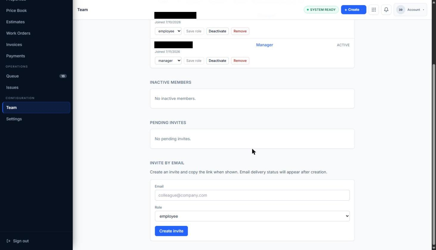Open the invite Role dropdown
This screenshot has width=436, height=250.
(252, 216)
